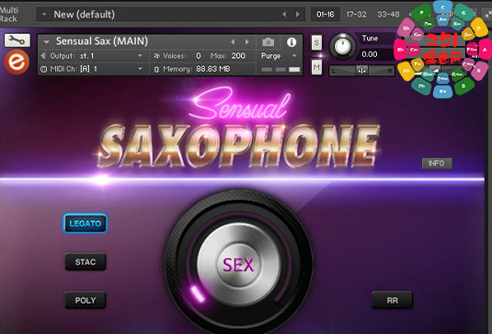Image resolution: width=492 pixels, height=334 pixels.
Task: Mute the Sensual Sax instrument
Action: (x=316, y=67)
